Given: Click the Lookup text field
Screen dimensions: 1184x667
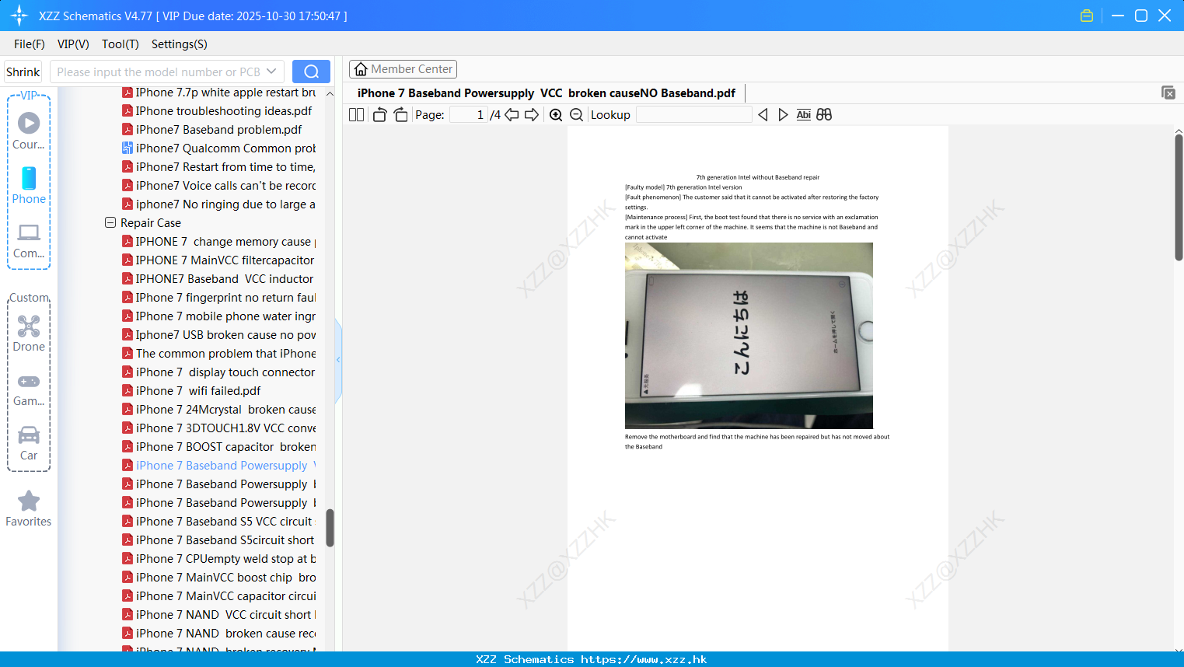Looking at the screenshot, I should pos(694,115).
